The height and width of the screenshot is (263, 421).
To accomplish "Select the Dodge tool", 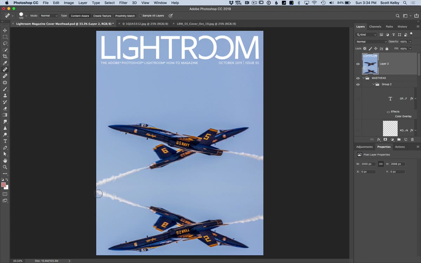I will (x=5, y=135).
